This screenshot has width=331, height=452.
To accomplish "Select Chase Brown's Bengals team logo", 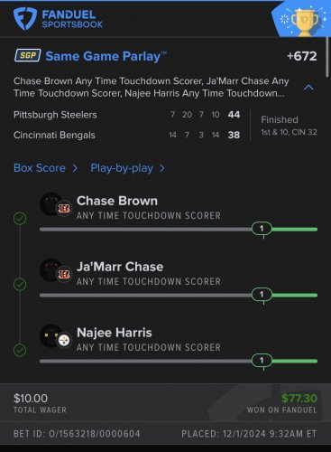I will (64, 208).
